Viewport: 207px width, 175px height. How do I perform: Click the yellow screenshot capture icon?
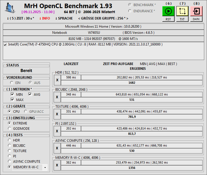point(182,11)
